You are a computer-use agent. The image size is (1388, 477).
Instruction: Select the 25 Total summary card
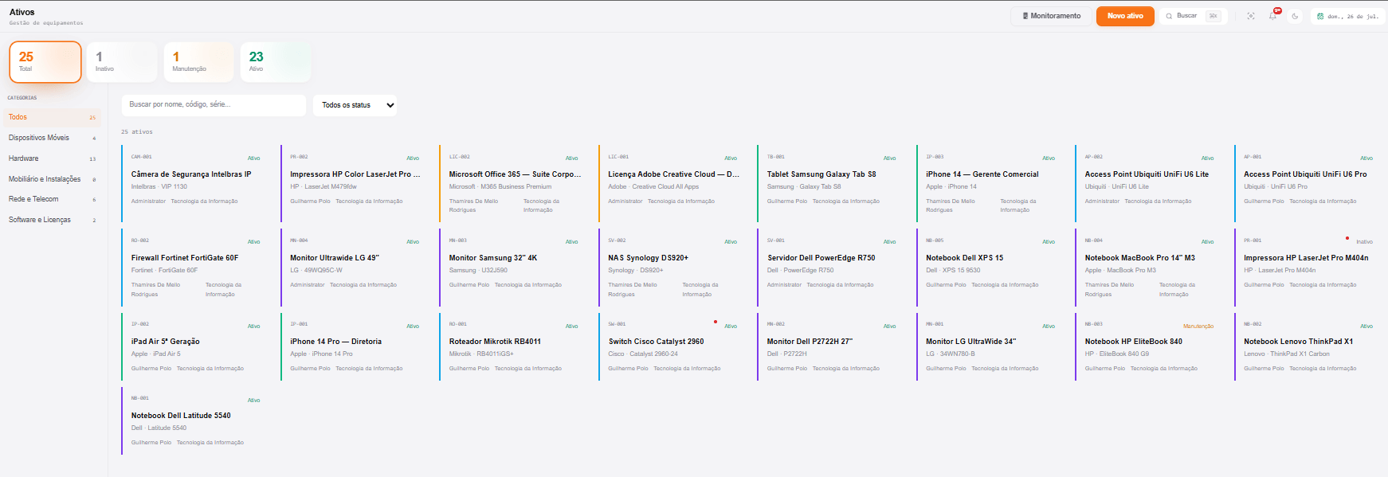pyautogui.click(x=45, y=62)
